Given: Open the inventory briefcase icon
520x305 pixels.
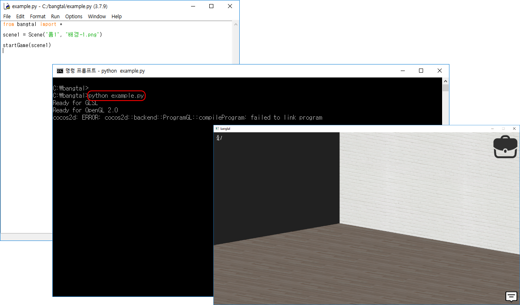Looking at the screenshot, I should [x=505, y=148].
